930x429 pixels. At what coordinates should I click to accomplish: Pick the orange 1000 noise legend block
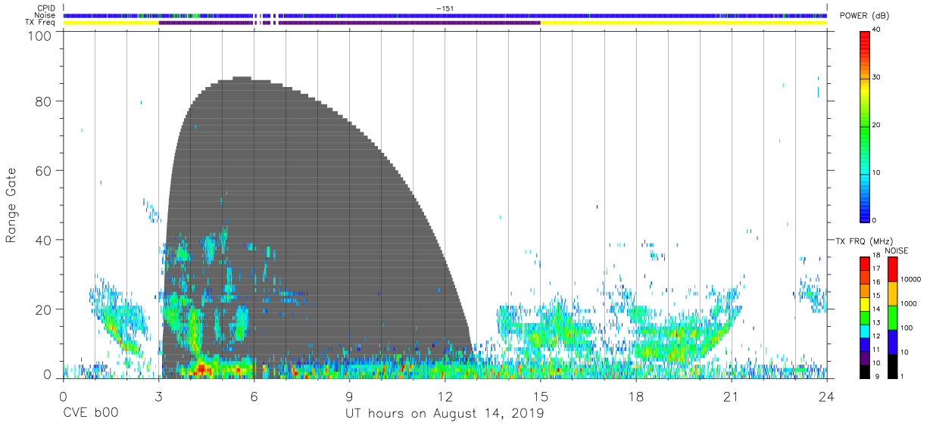pos(892,294)
